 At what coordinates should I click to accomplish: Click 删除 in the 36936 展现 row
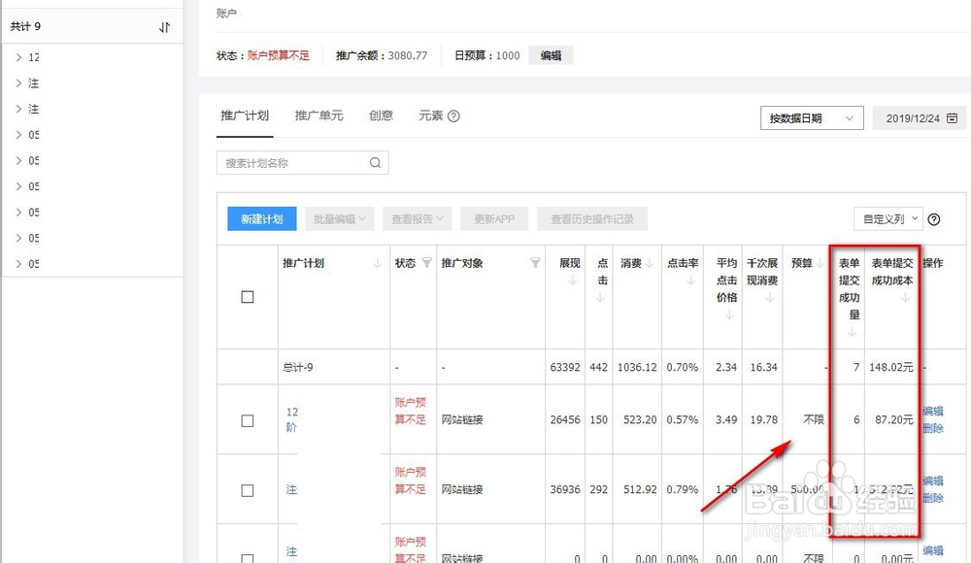pyautogui.click(x=933, y=498)
